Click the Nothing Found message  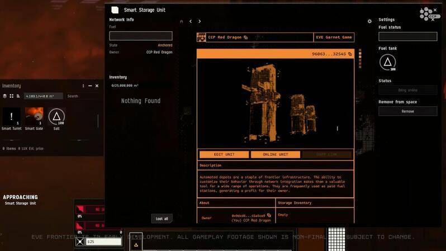coord(141,101)
